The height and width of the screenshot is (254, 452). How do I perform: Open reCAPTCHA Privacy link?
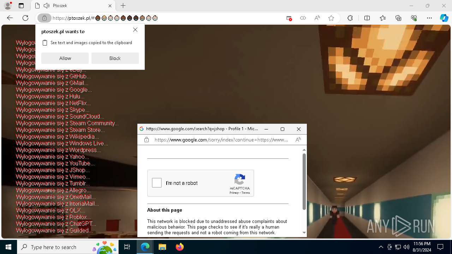pos(234,193)
